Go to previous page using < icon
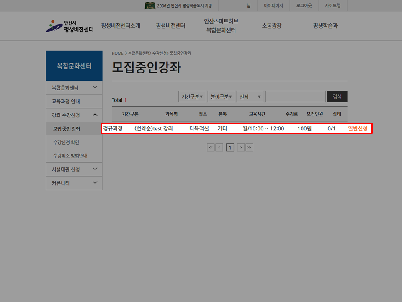Image resolution: width=402 pixels, height=302 pixels. point(219,147)
